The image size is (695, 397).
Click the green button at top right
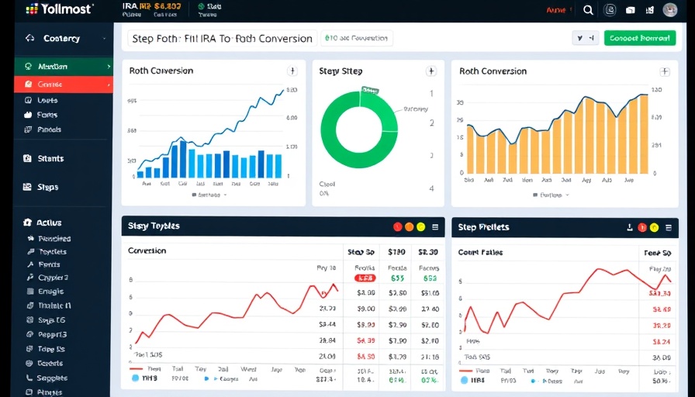pos(639,38)
